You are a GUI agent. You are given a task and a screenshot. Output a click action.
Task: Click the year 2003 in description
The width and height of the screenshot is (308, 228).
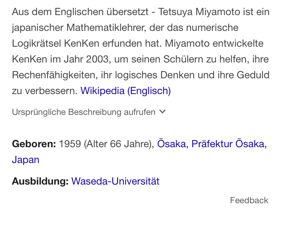[97, 59]
